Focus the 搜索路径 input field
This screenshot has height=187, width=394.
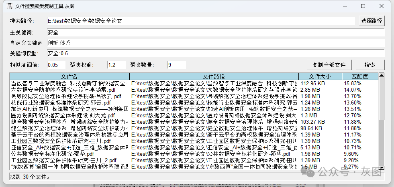tap(201, 21)
